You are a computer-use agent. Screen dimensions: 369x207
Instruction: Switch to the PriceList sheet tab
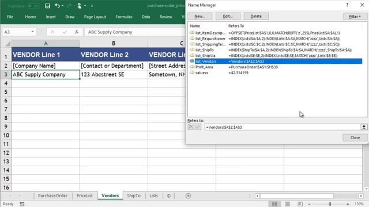(85, 195)
